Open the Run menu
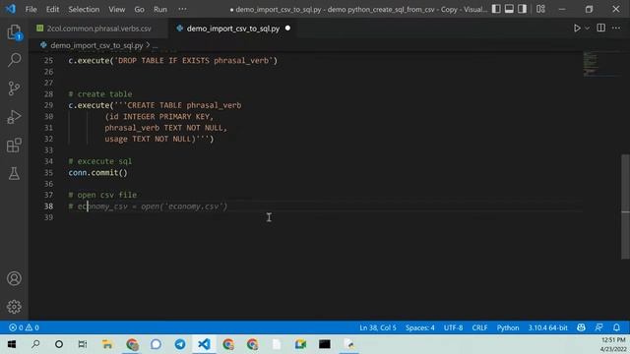Viewport: 630px width, 354px height. click(160, 9)
